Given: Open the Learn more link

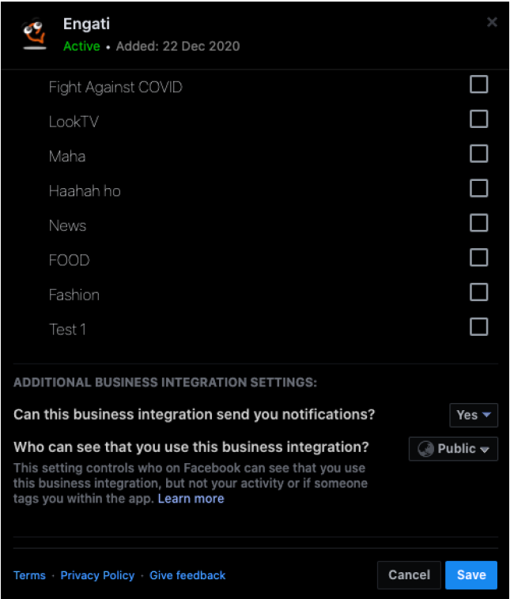Looking at the screenshot, I should (x=191, y=499).
